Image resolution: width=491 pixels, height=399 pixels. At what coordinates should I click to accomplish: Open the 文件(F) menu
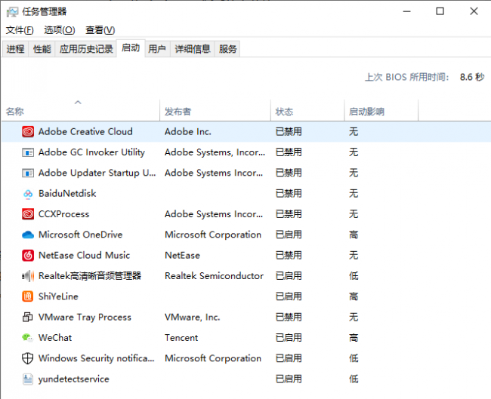20,30
